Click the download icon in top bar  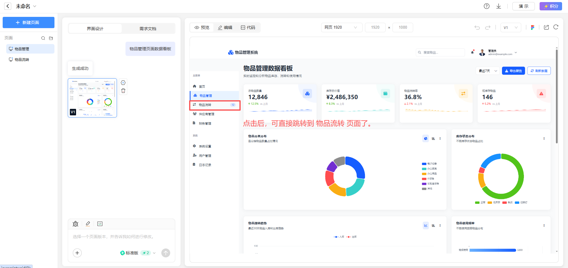point(499,6)
